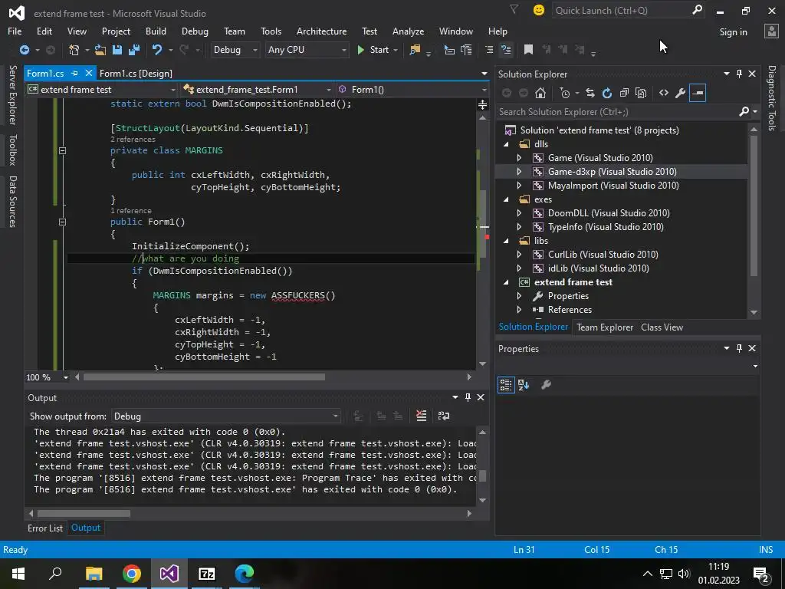Pin the Form1.cs tab

[74, 73]
